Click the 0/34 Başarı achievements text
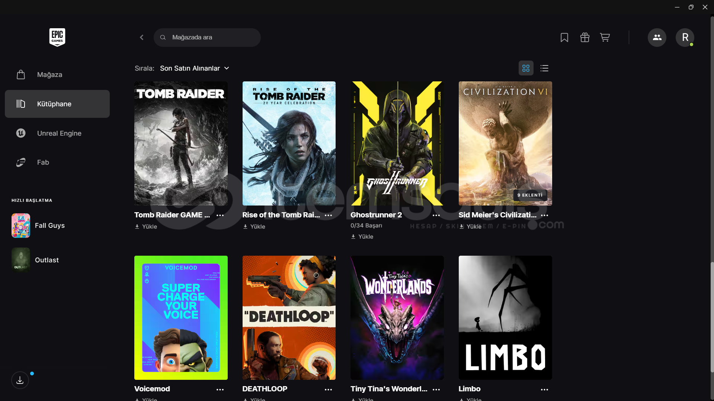This screenshot has width=714, height=401. 366,226
